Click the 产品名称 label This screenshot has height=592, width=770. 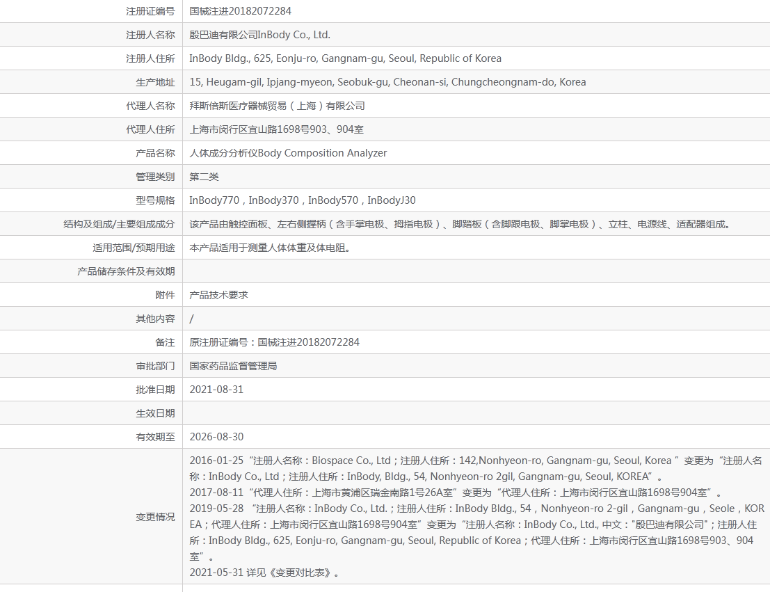[x=155, y=153]
